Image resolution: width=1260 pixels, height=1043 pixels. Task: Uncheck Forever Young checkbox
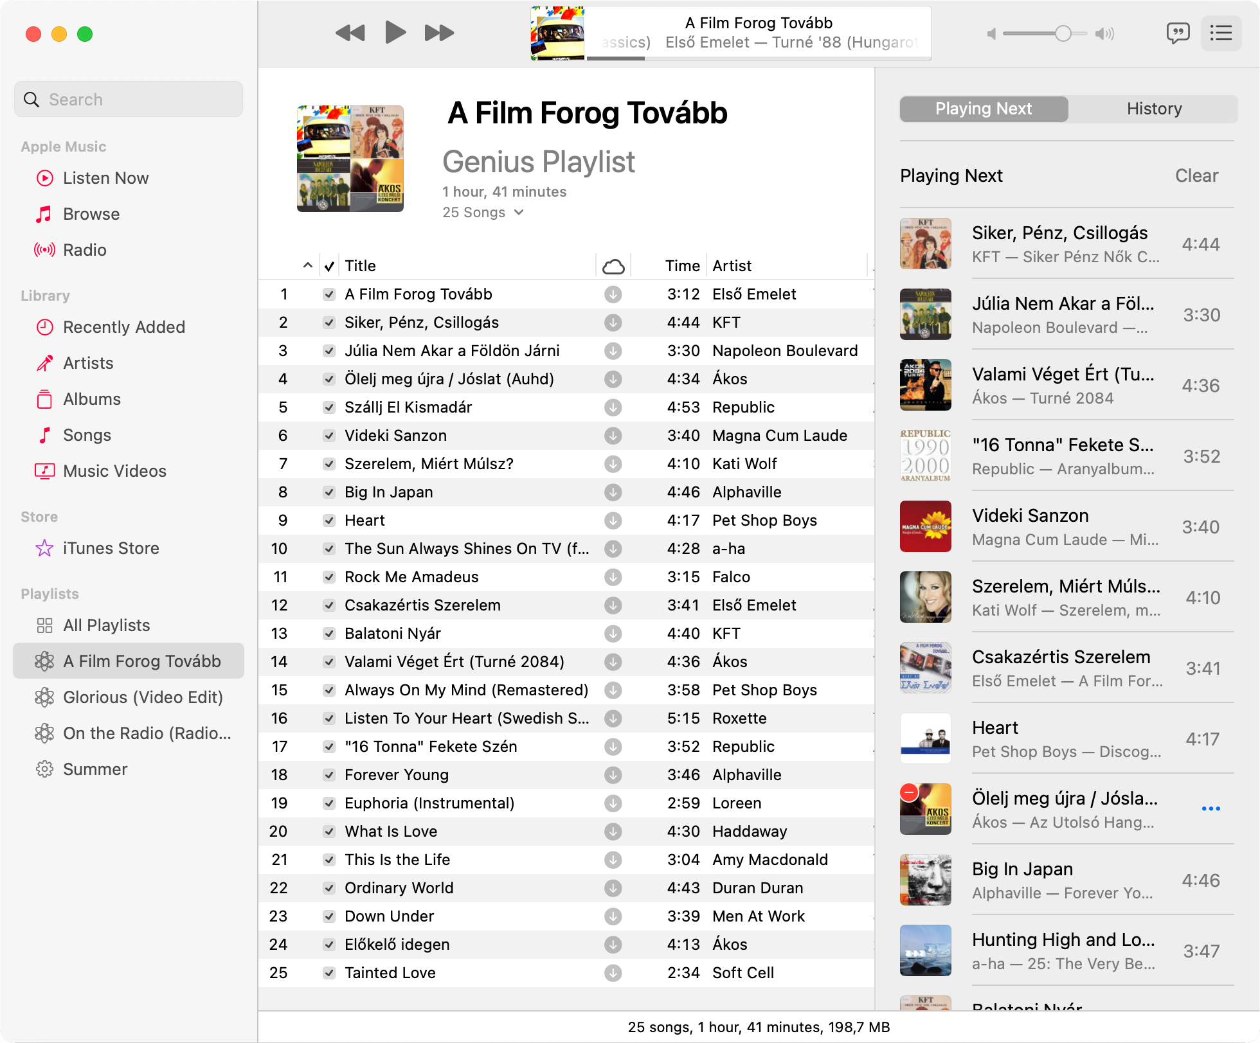(329, 775)
